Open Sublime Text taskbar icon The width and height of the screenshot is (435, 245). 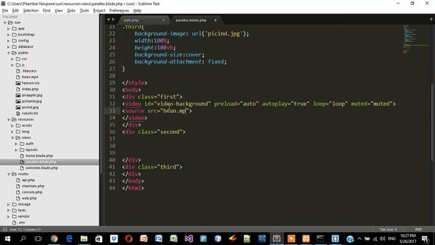click(x=277, y=239)
